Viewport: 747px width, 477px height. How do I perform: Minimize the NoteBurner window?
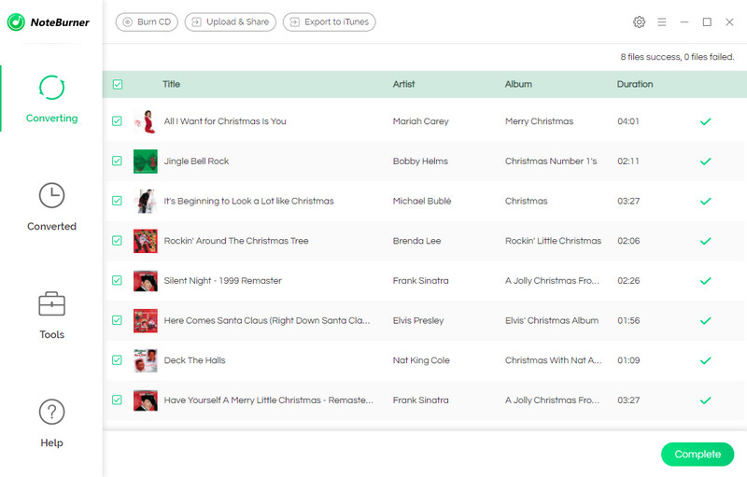684,21
